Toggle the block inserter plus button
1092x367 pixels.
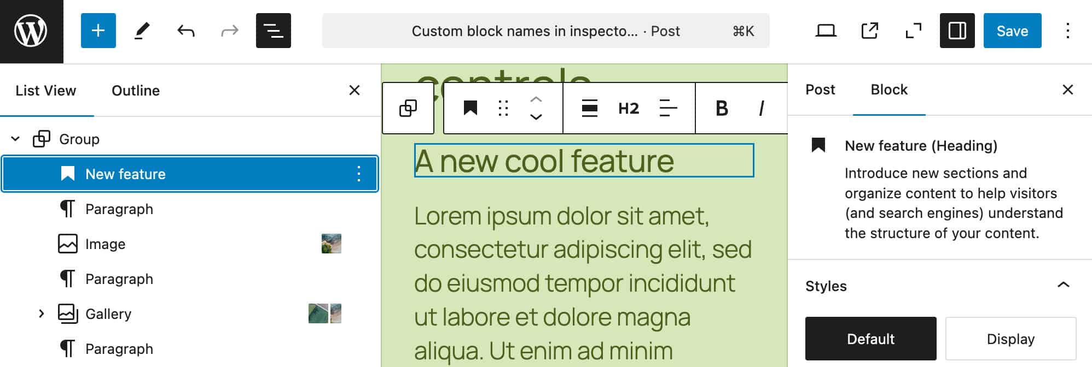pos(98,31)
